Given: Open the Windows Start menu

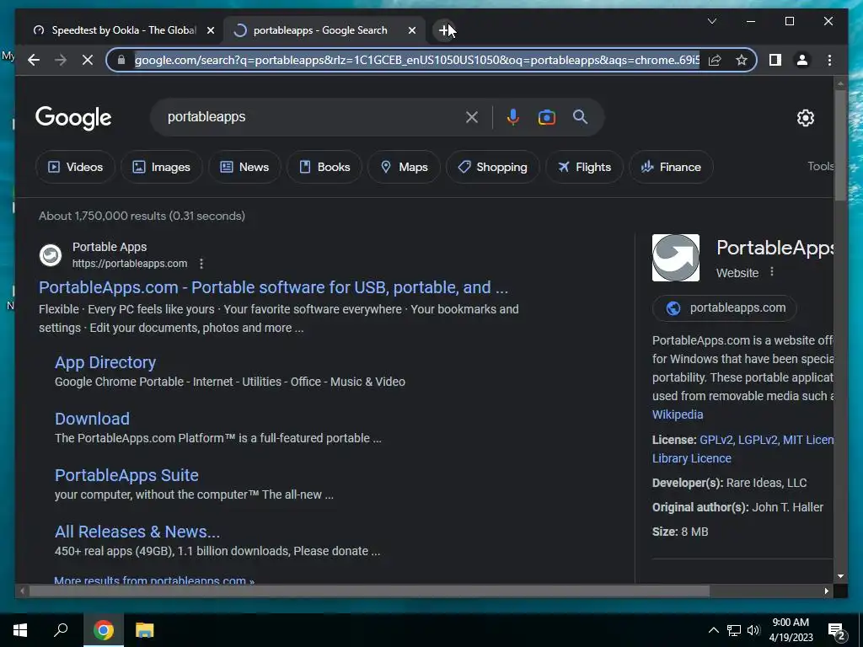Looking at the screenshot, I should pos(20,630).
